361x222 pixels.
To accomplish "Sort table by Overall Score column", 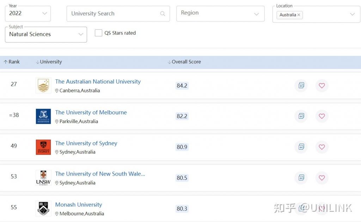I will [184, 62].
